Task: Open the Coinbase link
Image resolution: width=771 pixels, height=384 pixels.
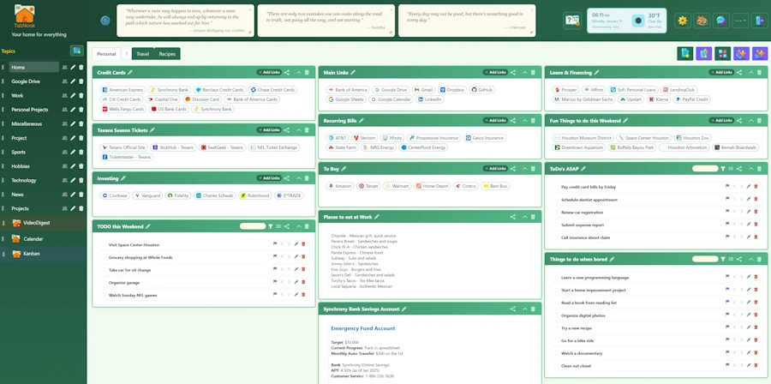Action: [x=115, y=195]
